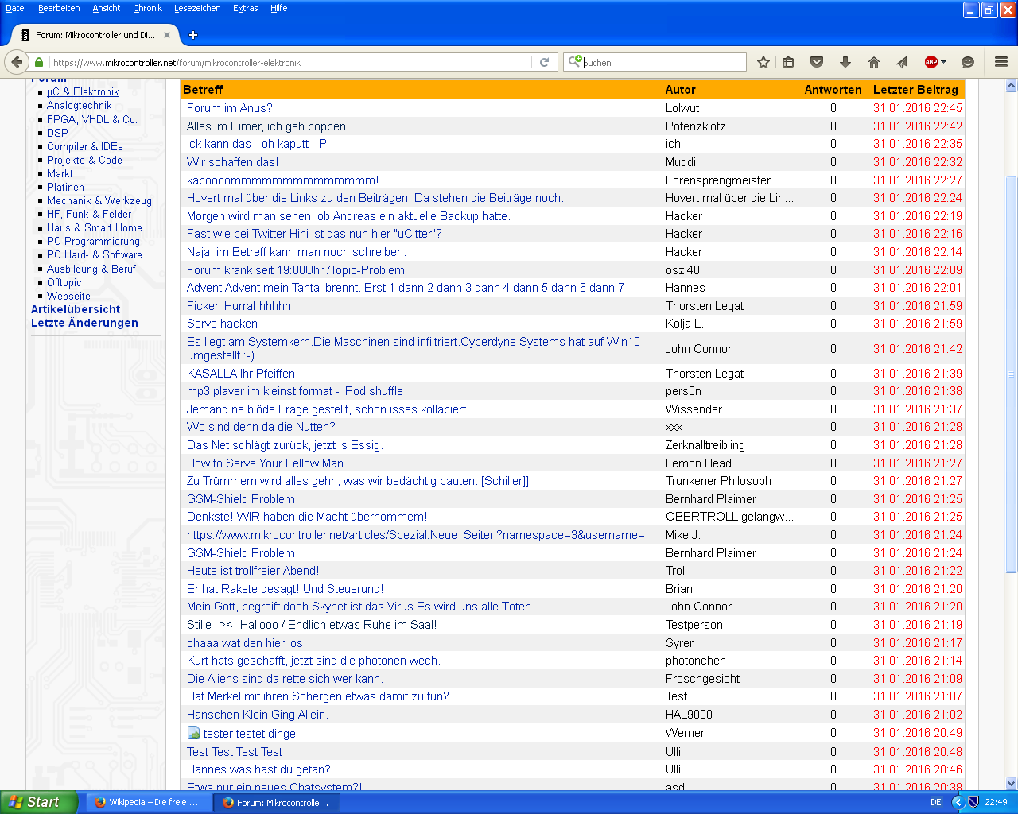Click the attachment icon beside tester testet dinge
The image size is (1018, 814).
tap(193, 733)
